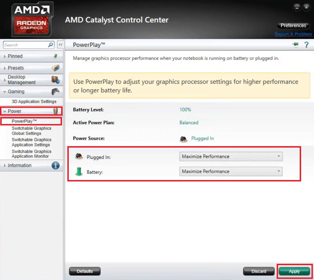Screen dimensions: 314x280
Task: Open Switchable Graphics Application Monitor
Action: coord(31,154)
